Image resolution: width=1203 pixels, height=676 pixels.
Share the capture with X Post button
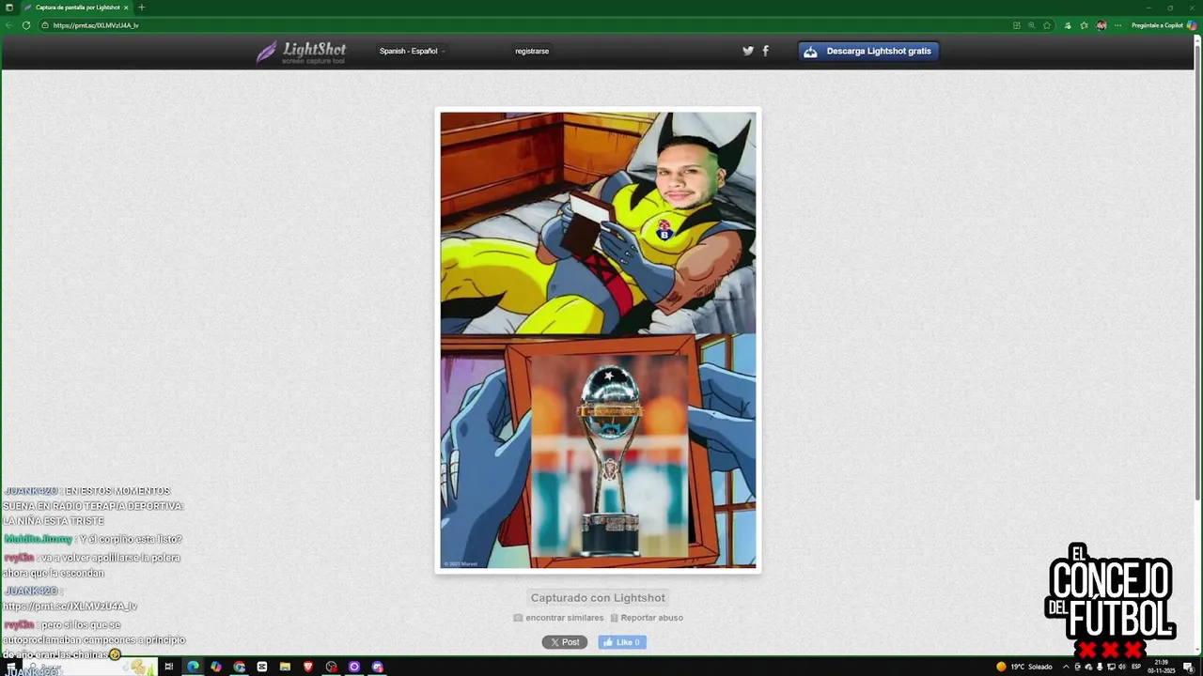[x=565, y=642]
